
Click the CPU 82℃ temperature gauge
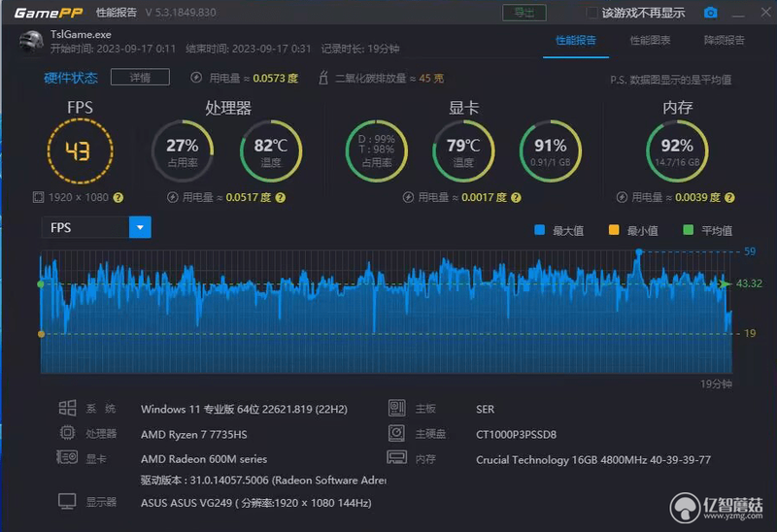coord(271,151)
